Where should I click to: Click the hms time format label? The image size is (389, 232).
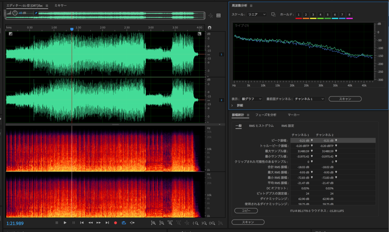coord(9,27)
